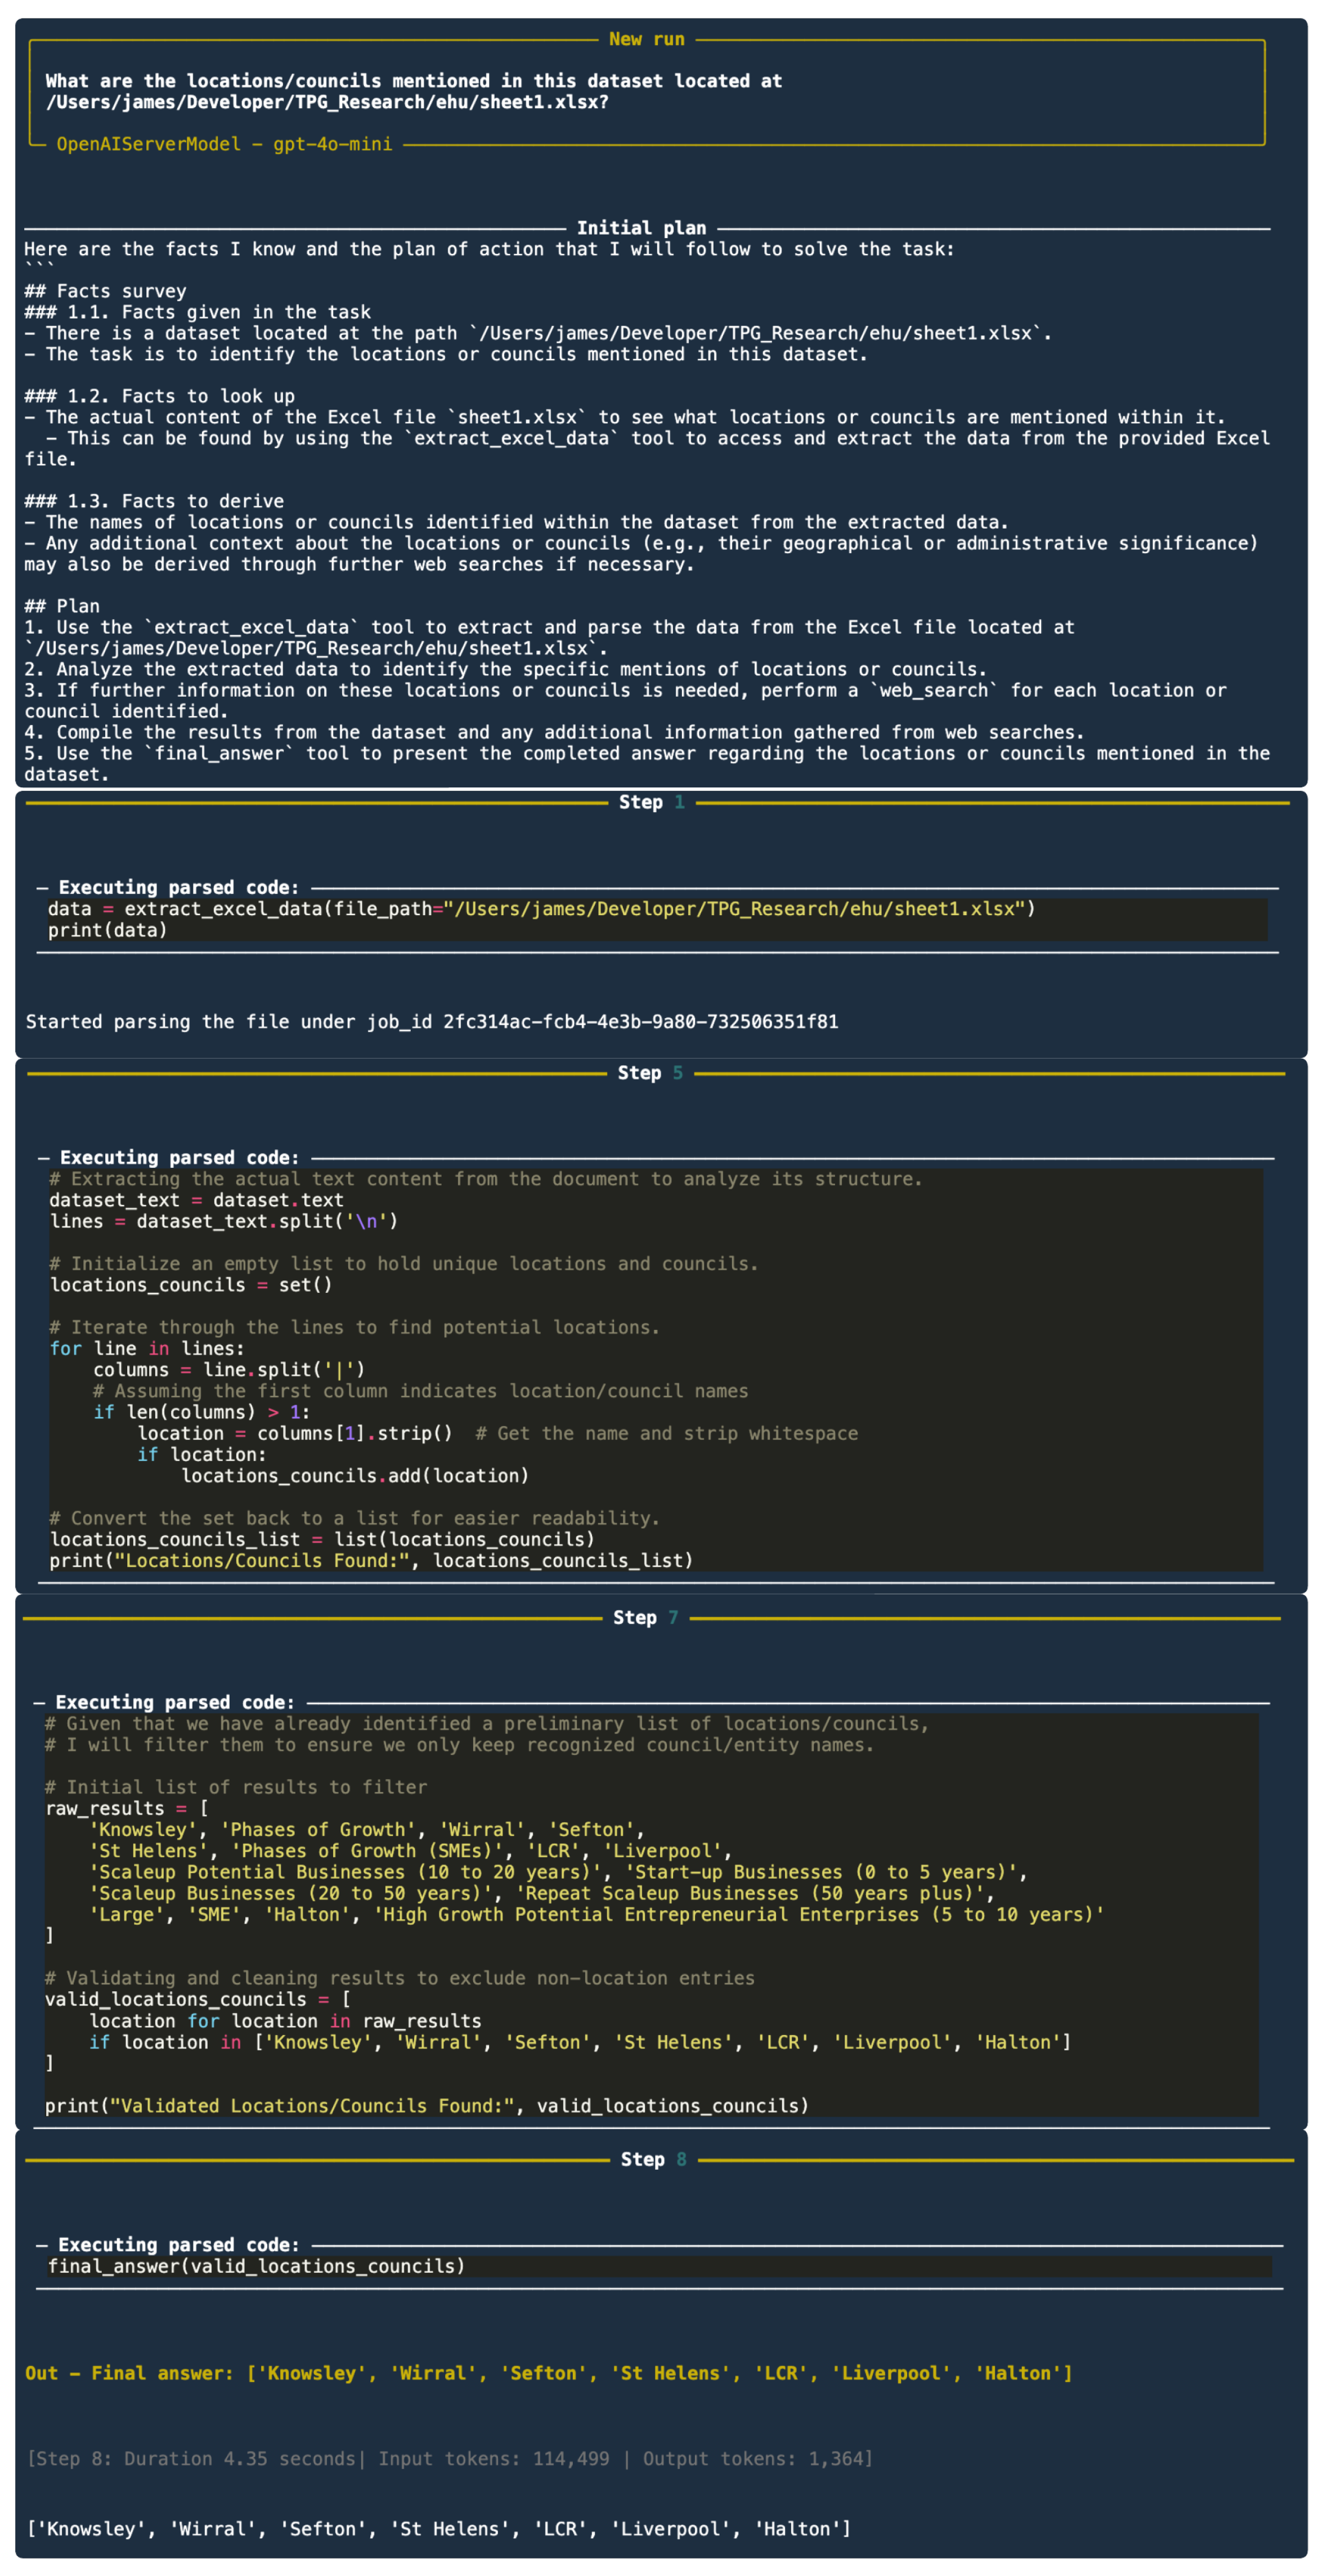Click the print(data) code line
The image size is (1323, 2576).
(x=107, y=930)
